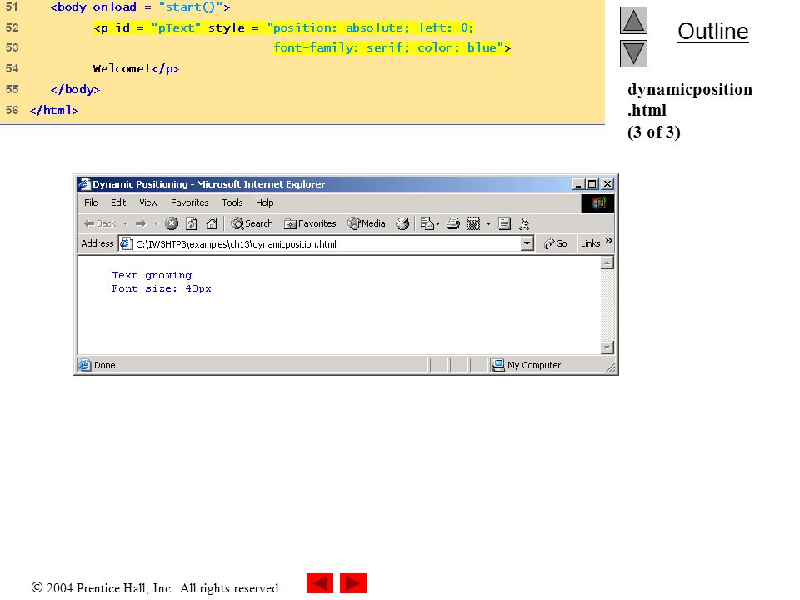Open the Outline link
Image resolution: width=800 pixels, height=600 pixels.
(x=712, y=32)
